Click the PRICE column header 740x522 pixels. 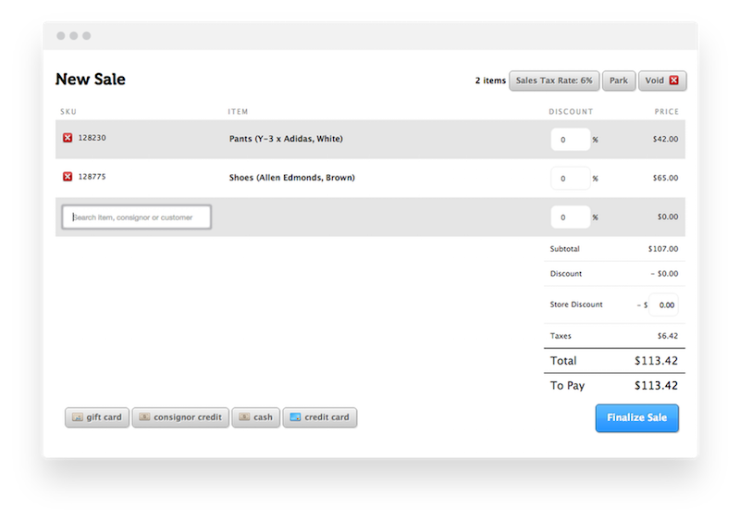point(666,112)
